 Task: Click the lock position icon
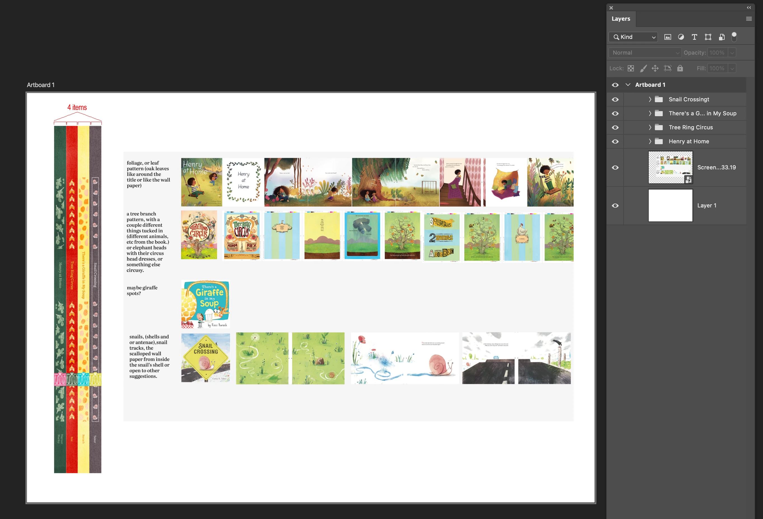point(655,68)
